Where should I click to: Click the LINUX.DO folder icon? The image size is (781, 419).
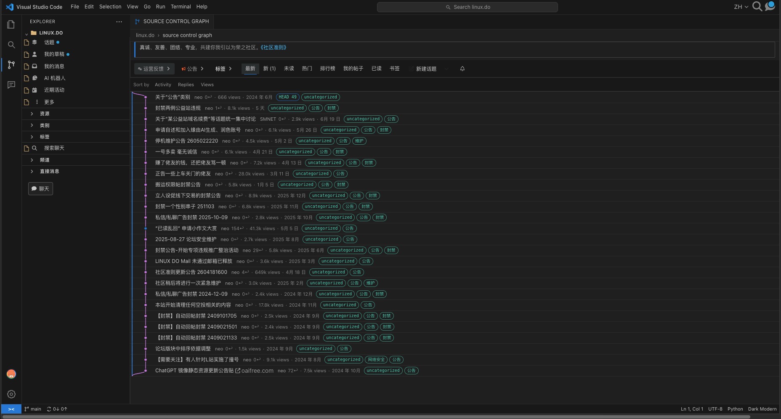pyautogui.click(x=34, y=33)
